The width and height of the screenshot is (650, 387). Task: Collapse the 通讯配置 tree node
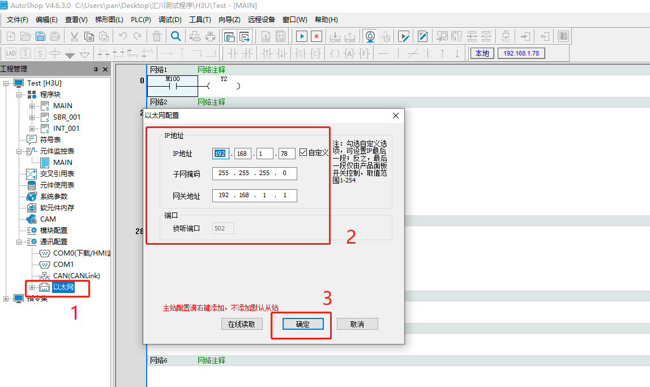click(19, 242)
